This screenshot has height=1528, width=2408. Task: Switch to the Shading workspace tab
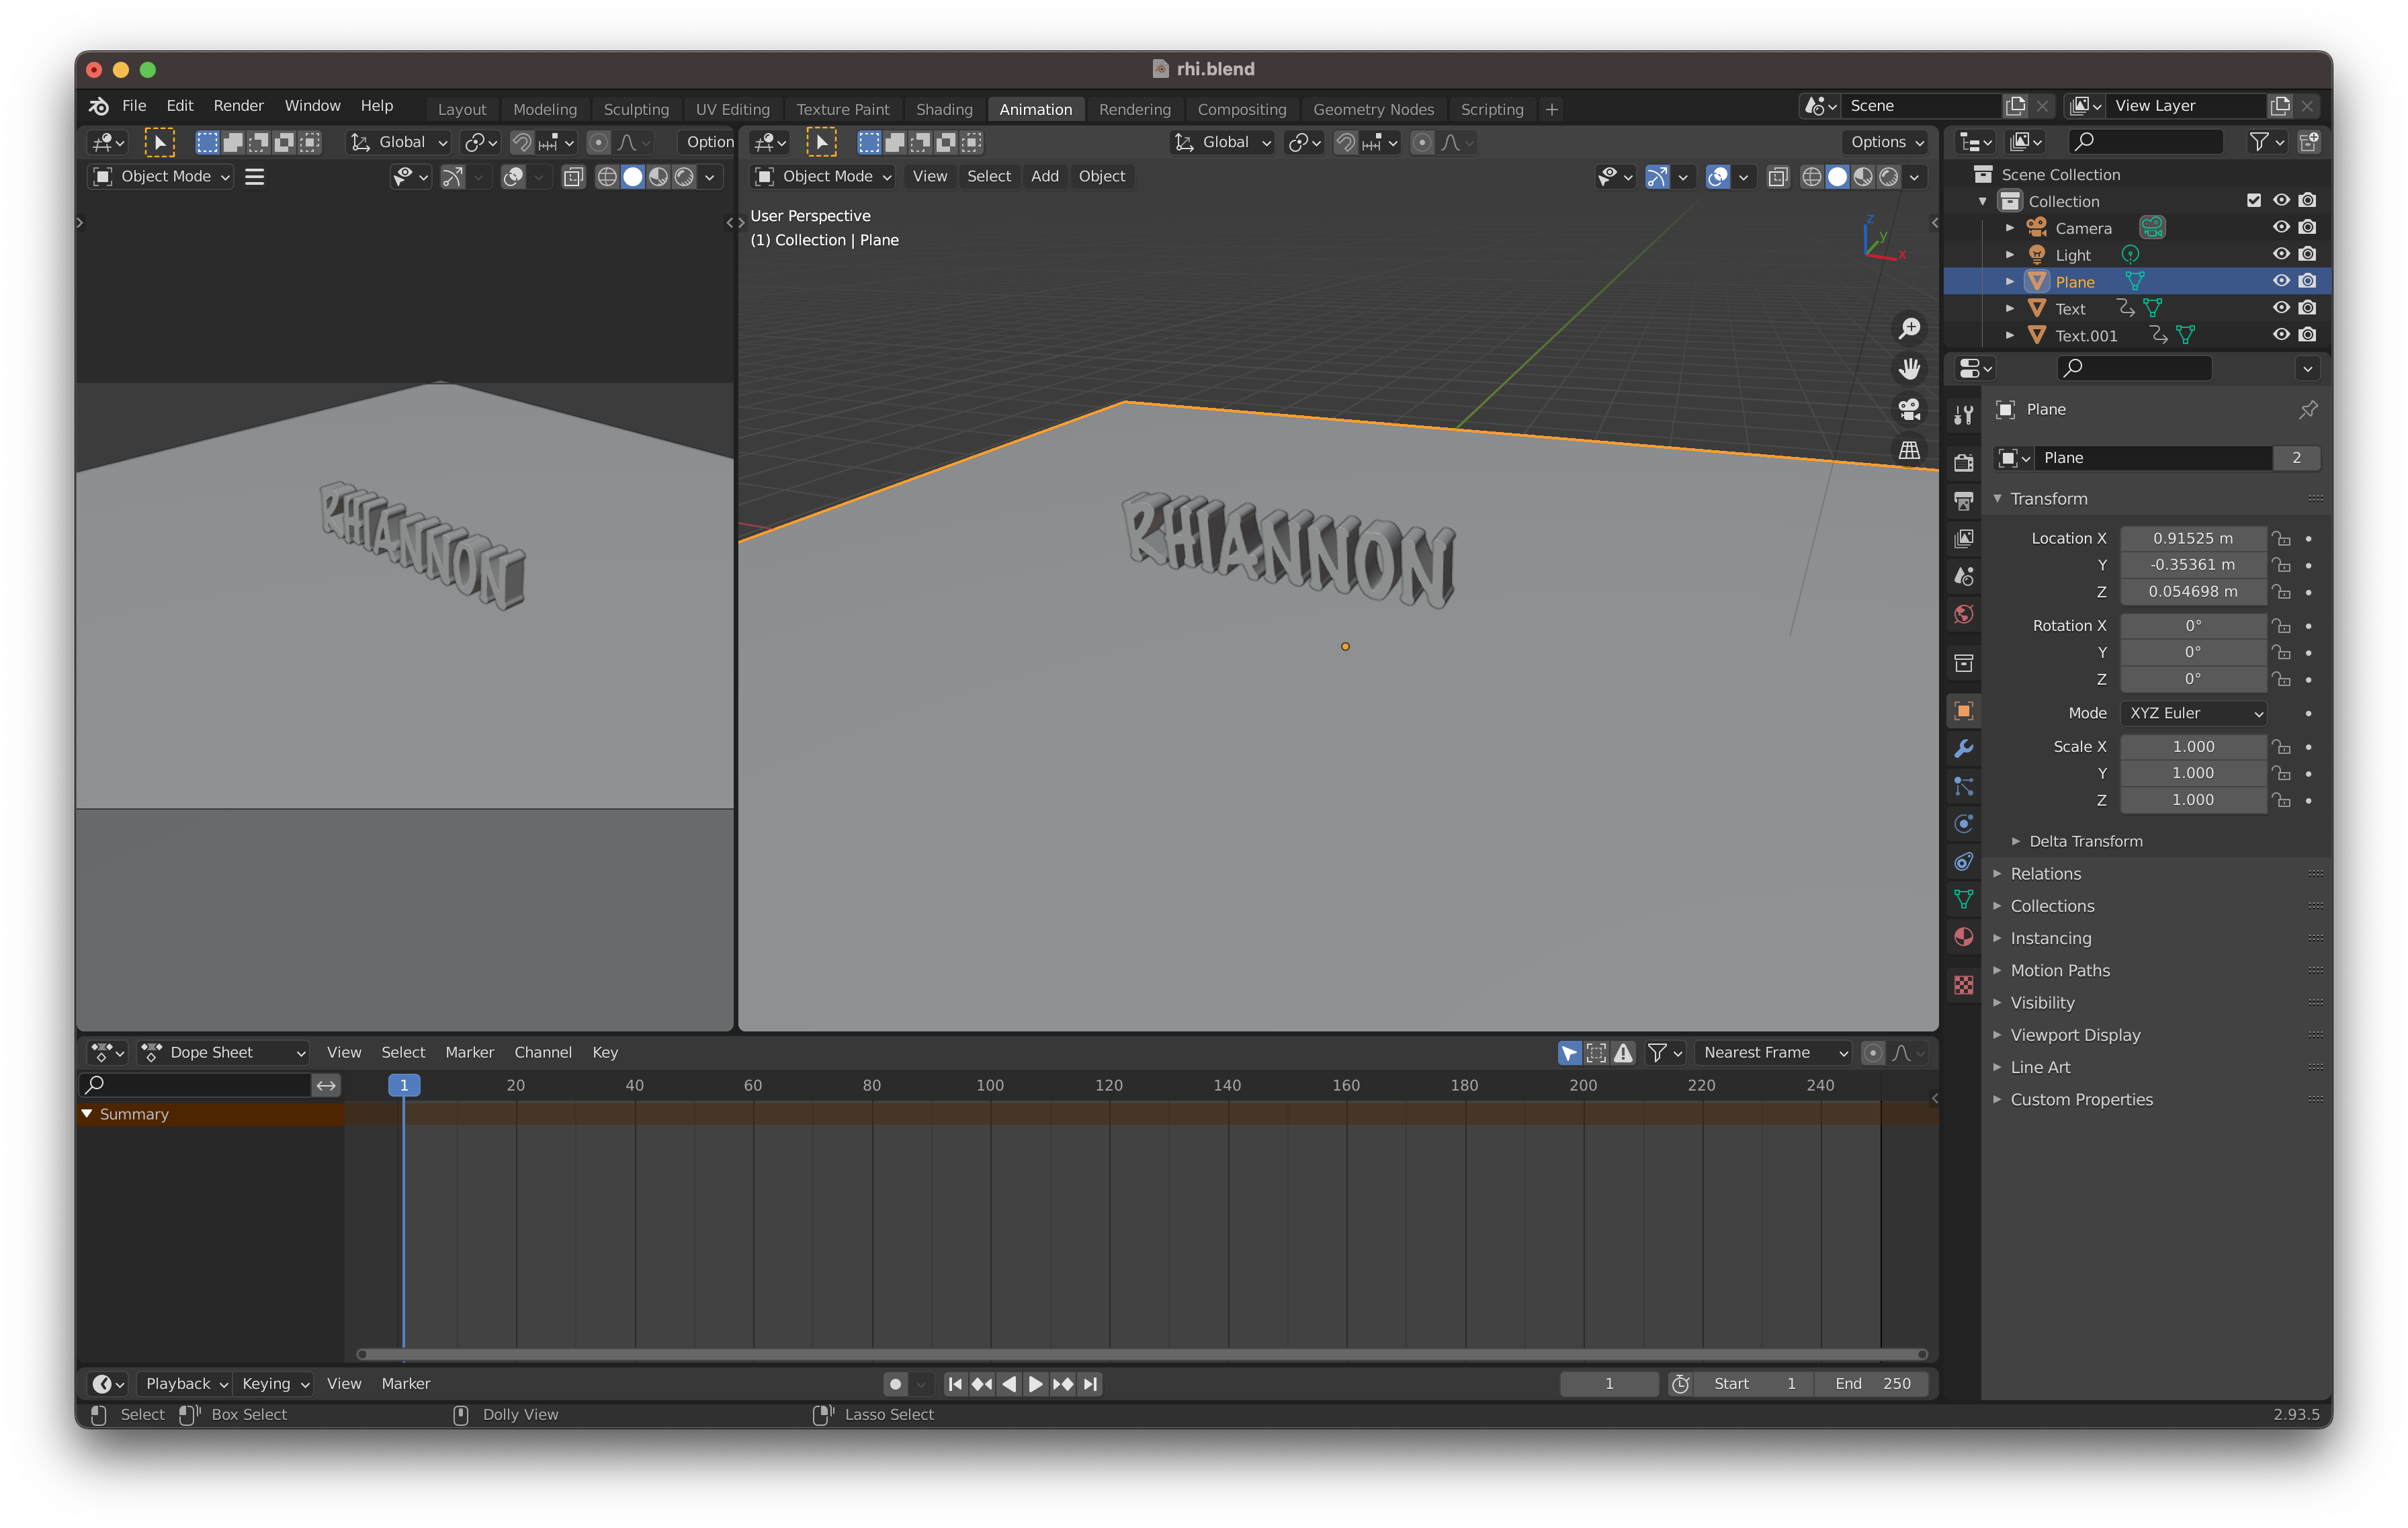pos(943,109)
